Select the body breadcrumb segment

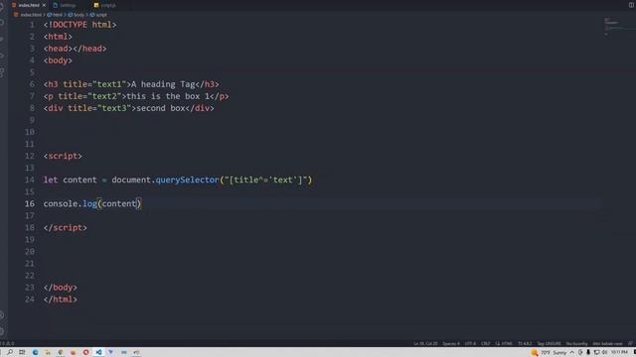(77, 15)
